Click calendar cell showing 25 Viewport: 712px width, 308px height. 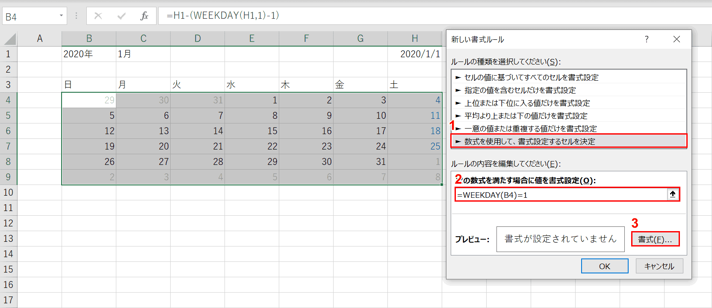[415, 146]
